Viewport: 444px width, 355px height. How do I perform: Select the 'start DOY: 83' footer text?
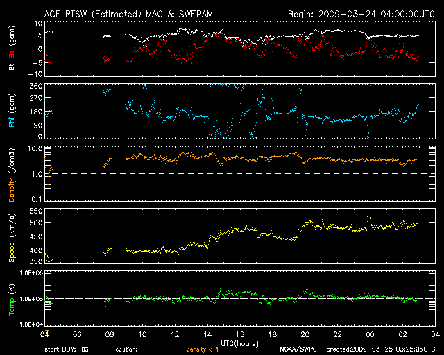[67, 349]
